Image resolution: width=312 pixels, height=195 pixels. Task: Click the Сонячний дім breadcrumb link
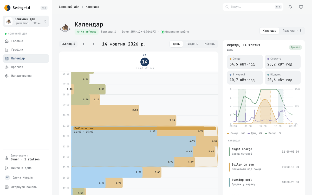coord(69,7)
